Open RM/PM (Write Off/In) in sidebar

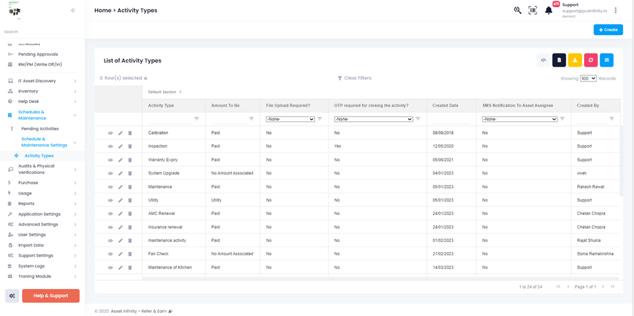(40, 64)
